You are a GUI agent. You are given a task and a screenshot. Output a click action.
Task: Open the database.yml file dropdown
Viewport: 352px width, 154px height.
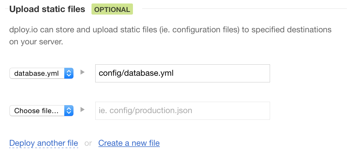click(x=41, y=74)
